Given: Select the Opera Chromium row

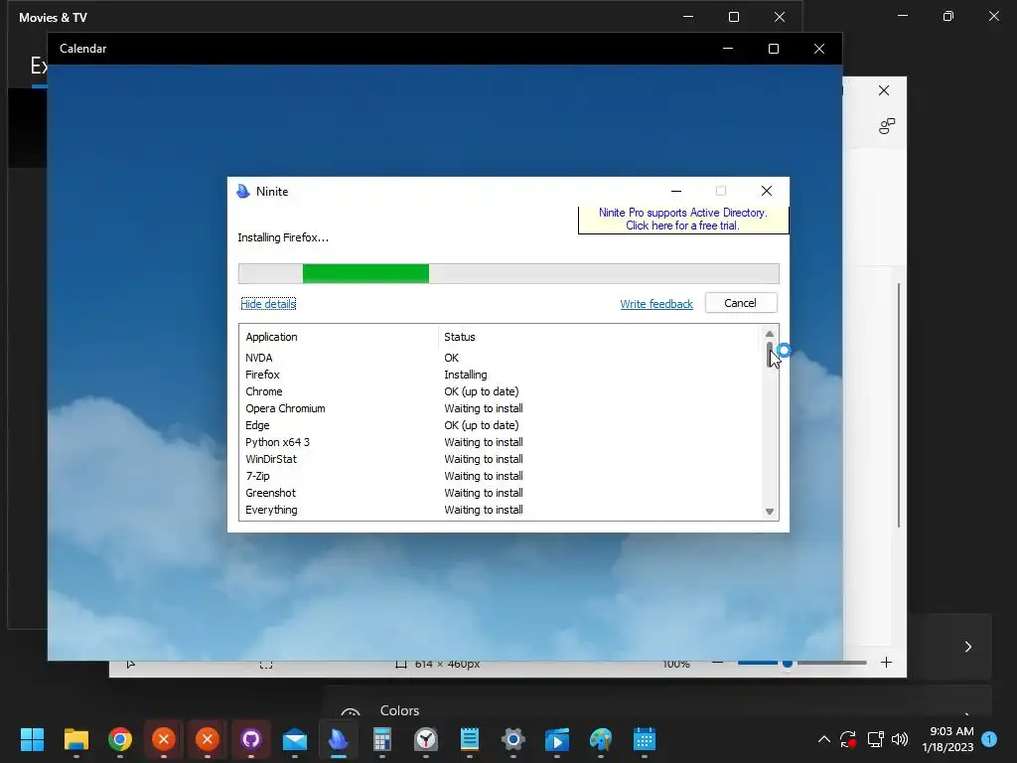Looking at the screenshot, I should 500,408.
